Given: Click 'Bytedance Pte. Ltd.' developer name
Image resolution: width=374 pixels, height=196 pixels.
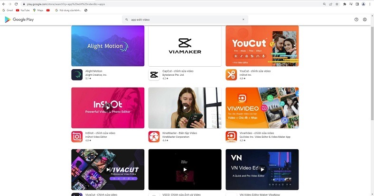Looking at the screenshot, I should tap(173, 75).
